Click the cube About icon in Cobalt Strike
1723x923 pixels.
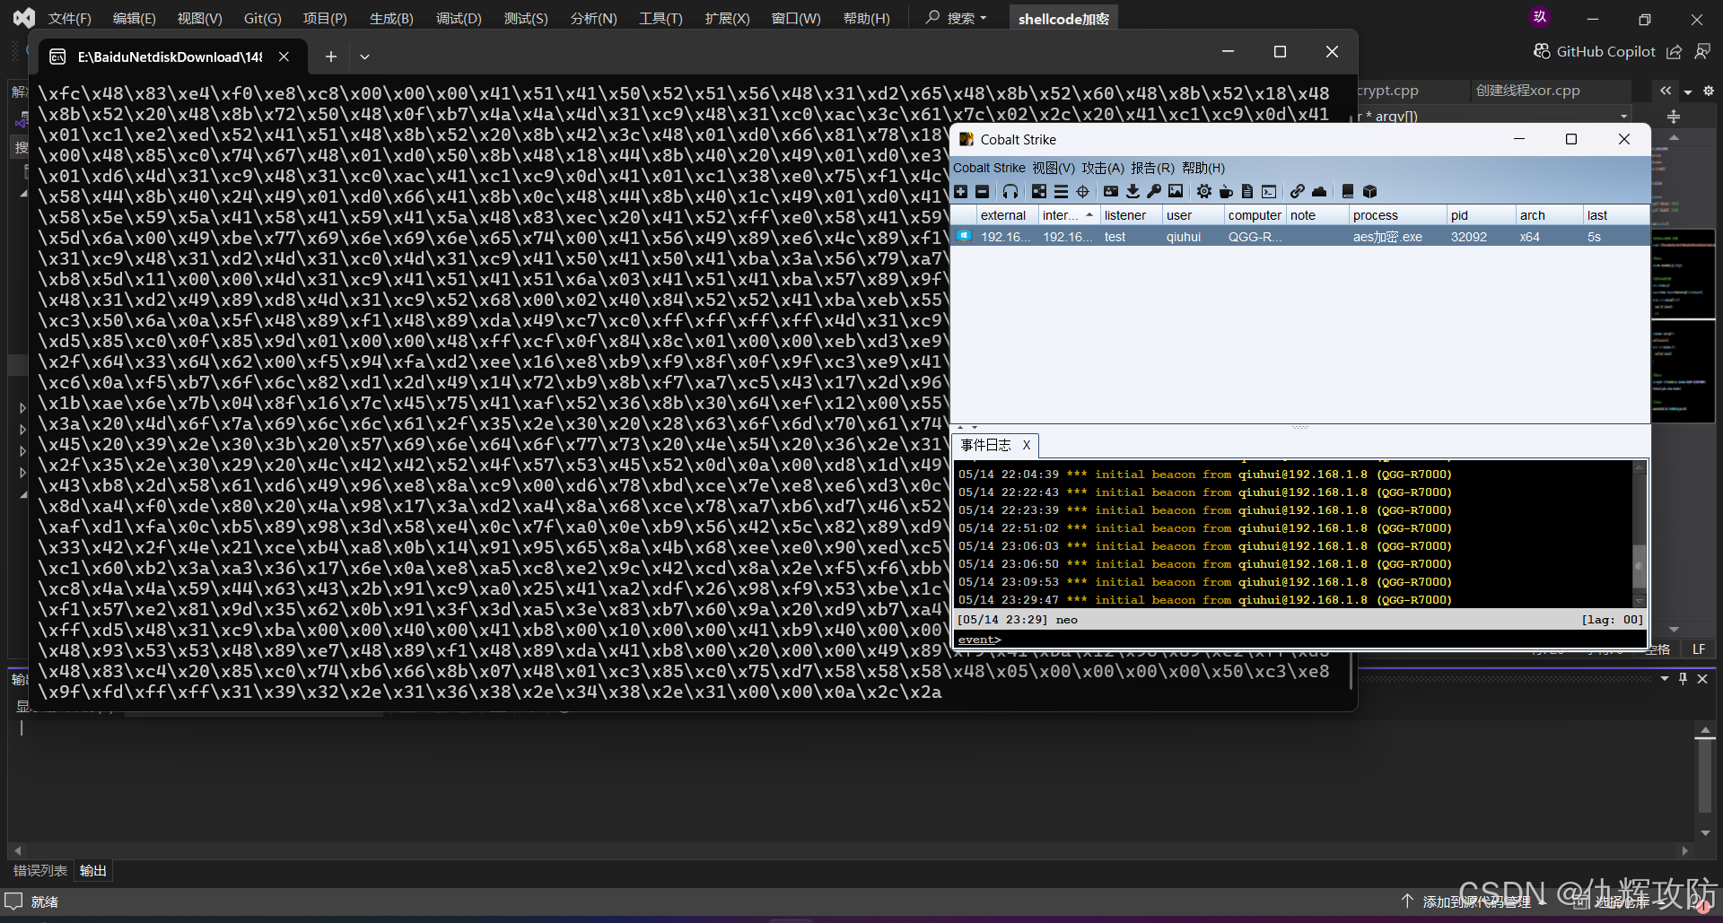(1369, 191)
